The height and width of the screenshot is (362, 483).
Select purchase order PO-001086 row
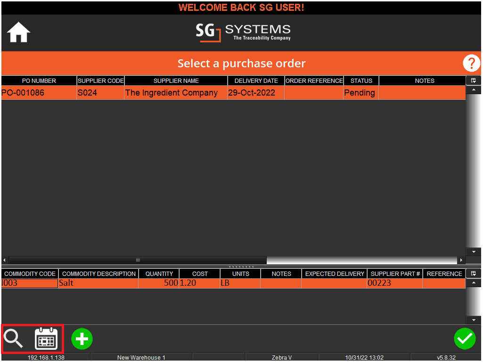(39, 93)
